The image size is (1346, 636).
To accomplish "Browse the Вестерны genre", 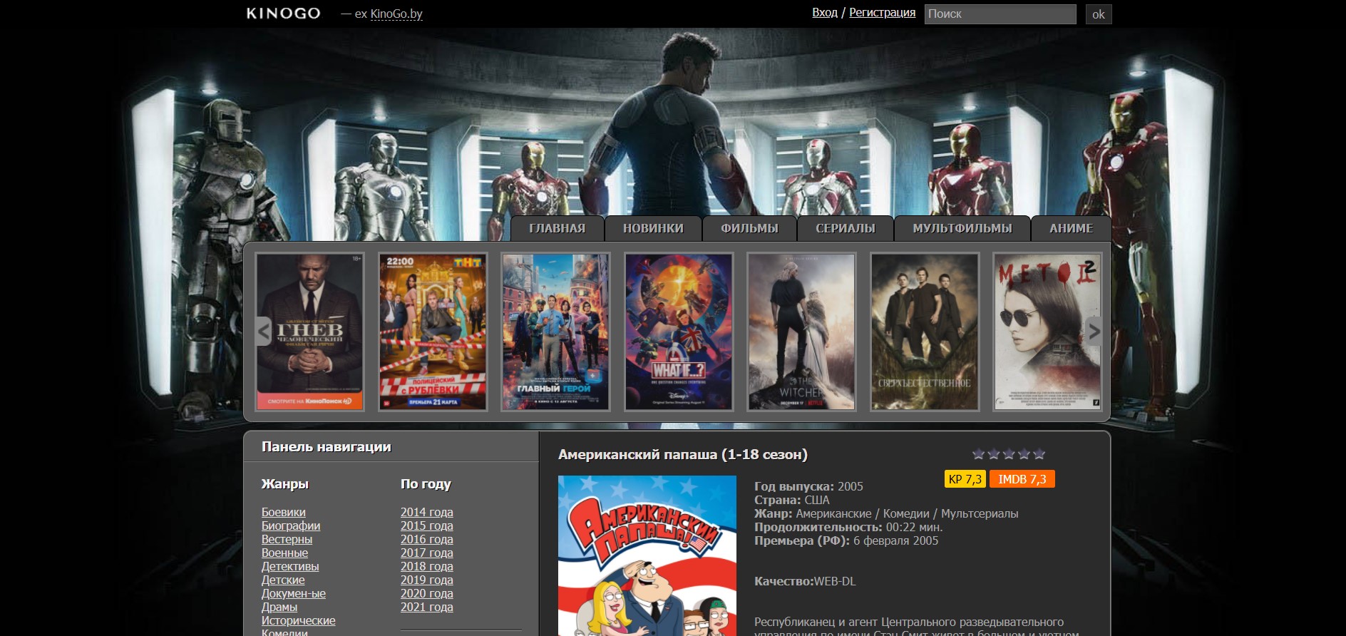I will [x=287, y=539].
